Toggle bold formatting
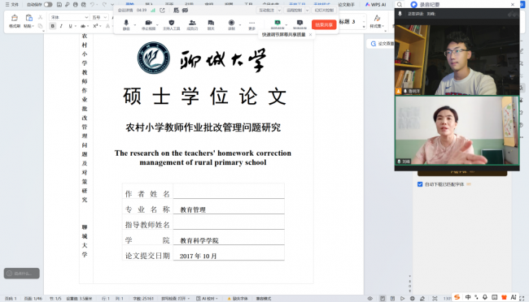 click(x=53, y=26)
